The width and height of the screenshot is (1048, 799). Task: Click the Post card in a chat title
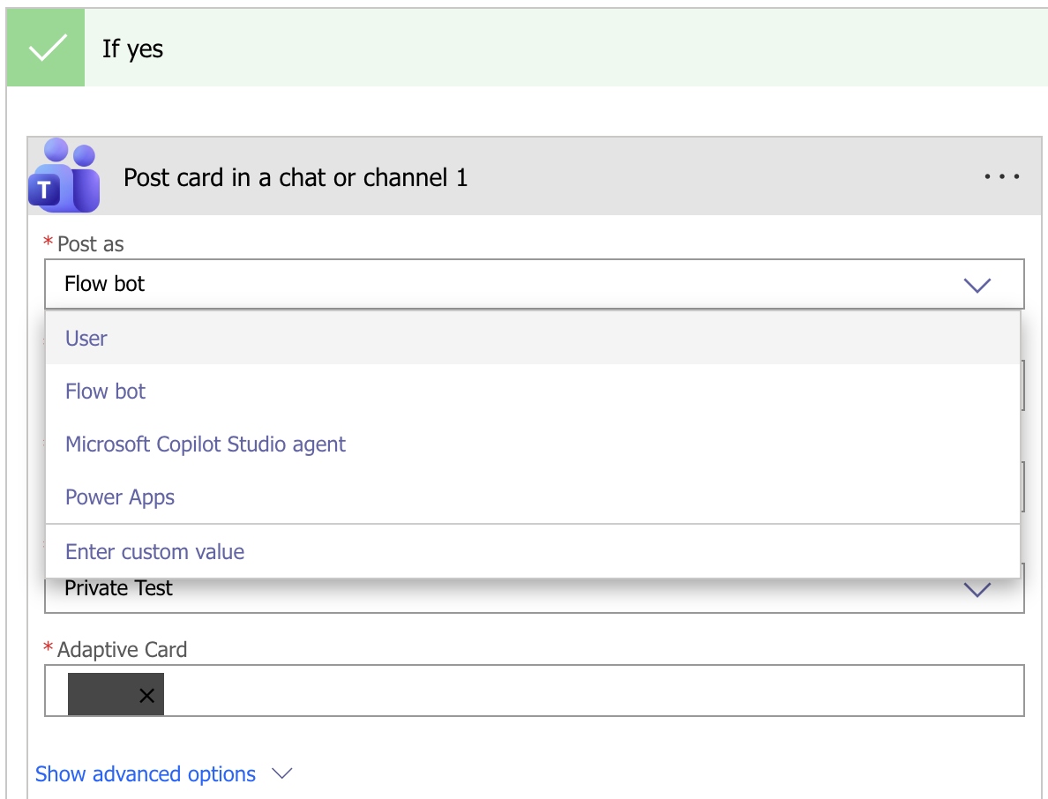296,177
